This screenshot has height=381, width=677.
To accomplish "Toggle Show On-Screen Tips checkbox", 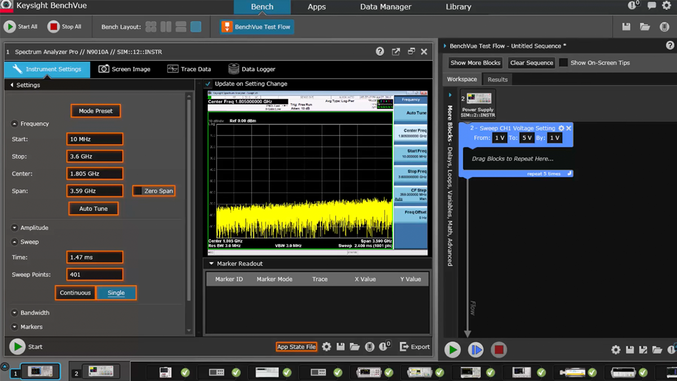I will click(x=563, y=63).
